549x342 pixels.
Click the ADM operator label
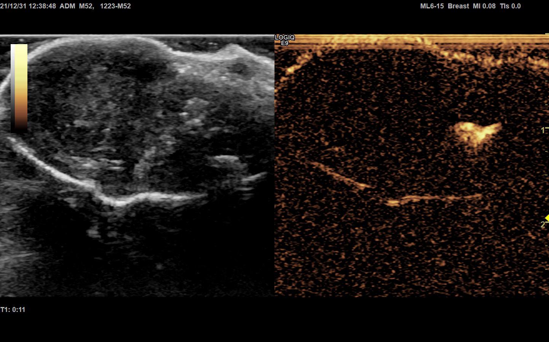click(x=67, y=6)
